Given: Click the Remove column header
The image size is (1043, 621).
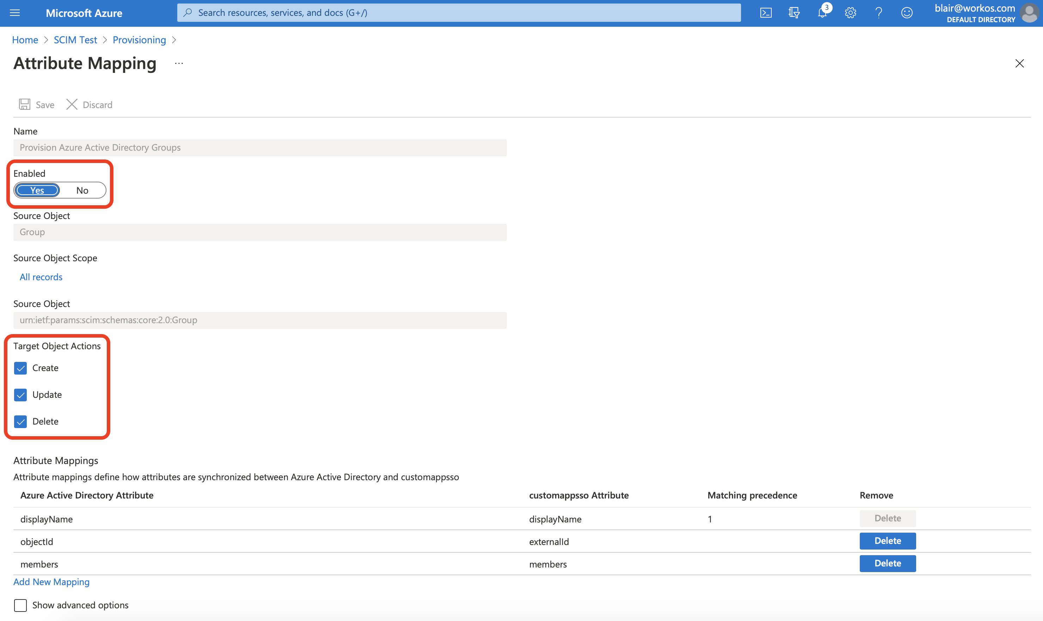Looking at the screenshot, I should (876, 495).
